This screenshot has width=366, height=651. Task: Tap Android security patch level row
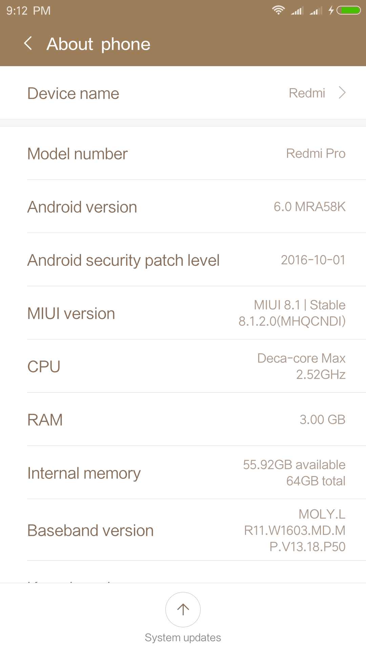pyautogui.click(x=183, y=260)
